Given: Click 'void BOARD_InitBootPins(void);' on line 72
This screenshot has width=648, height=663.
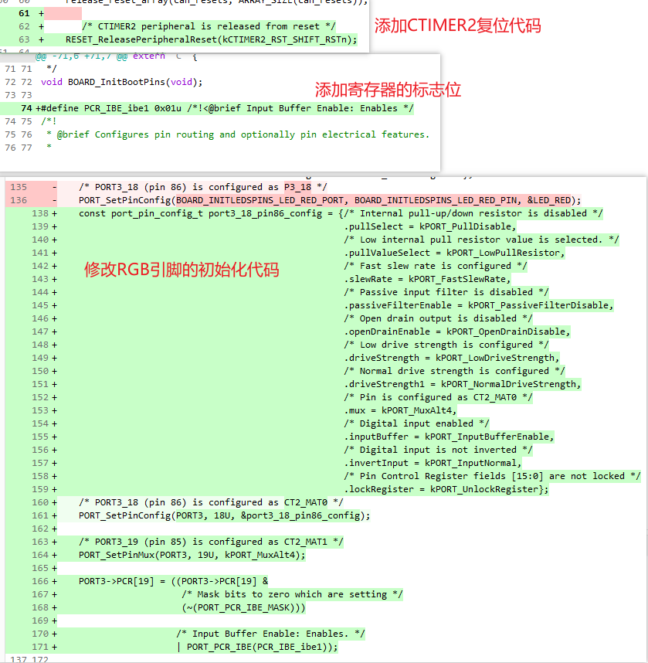Looking at the screenshot, I should (x=127, y=81).
